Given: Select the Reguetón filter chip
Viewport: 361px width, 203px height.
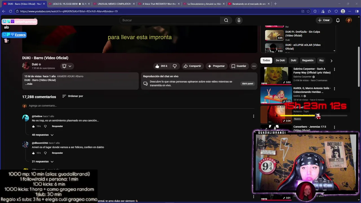Looking at the screenshot, I should [x=308, y=60].
